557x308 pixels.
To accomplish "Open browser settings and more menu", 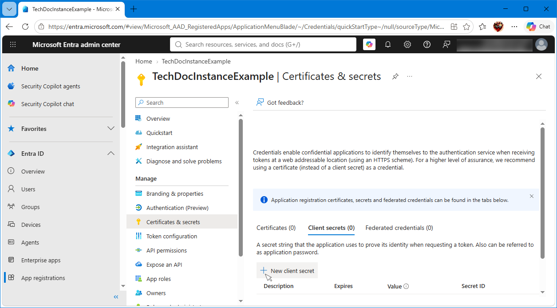I will [514, 27].
